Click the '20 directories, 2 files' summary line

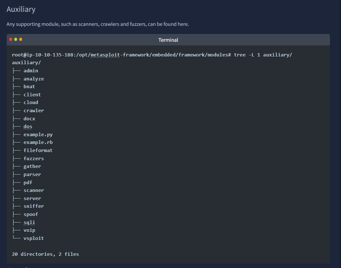45,254
